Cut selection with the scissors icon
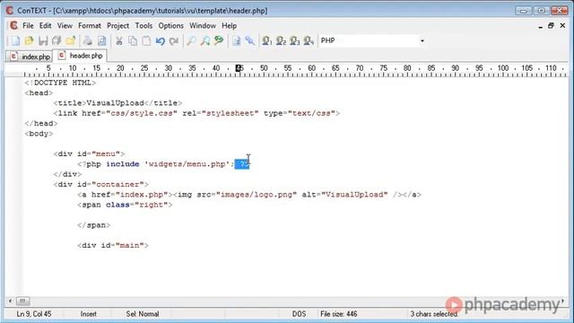 [x=119, y=40]
